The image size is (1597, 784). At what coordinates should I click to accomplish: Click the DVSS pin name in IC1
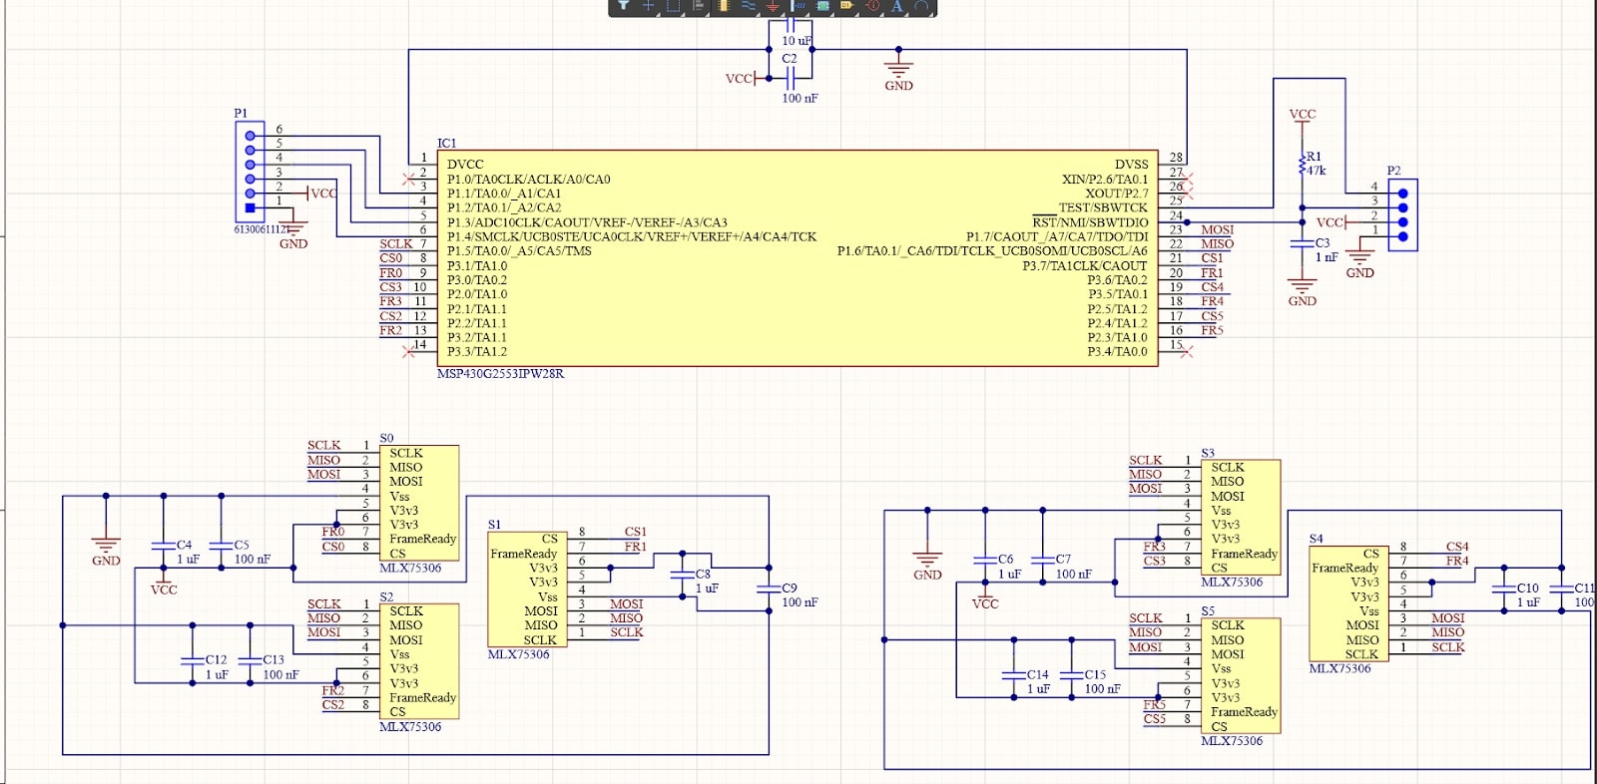coord(1132,165)
